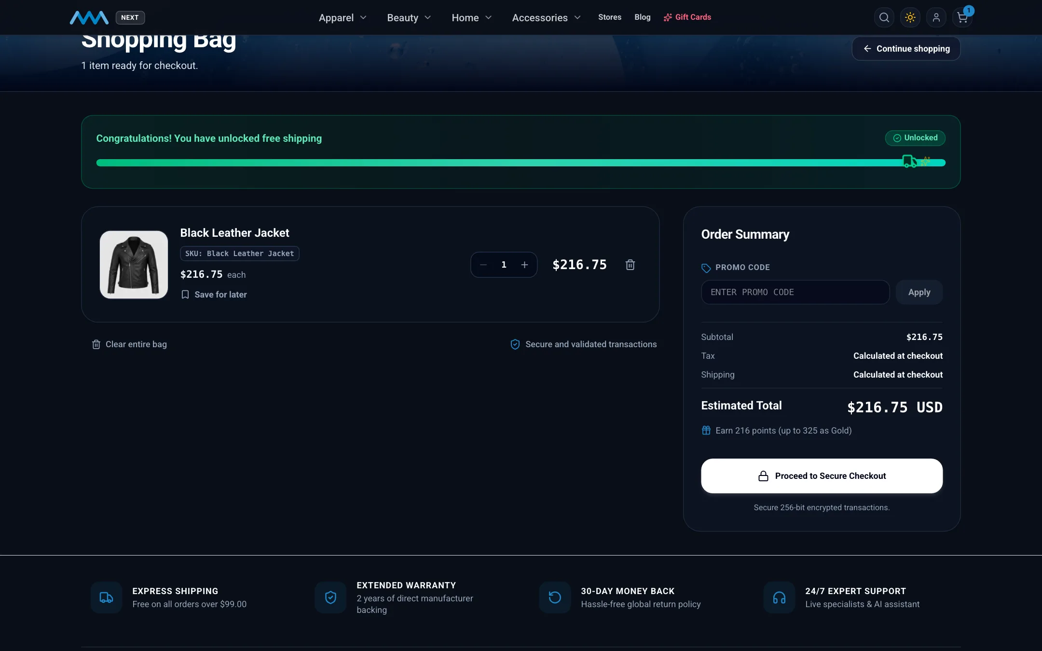Open the Stores page

(x=610, y=17)
